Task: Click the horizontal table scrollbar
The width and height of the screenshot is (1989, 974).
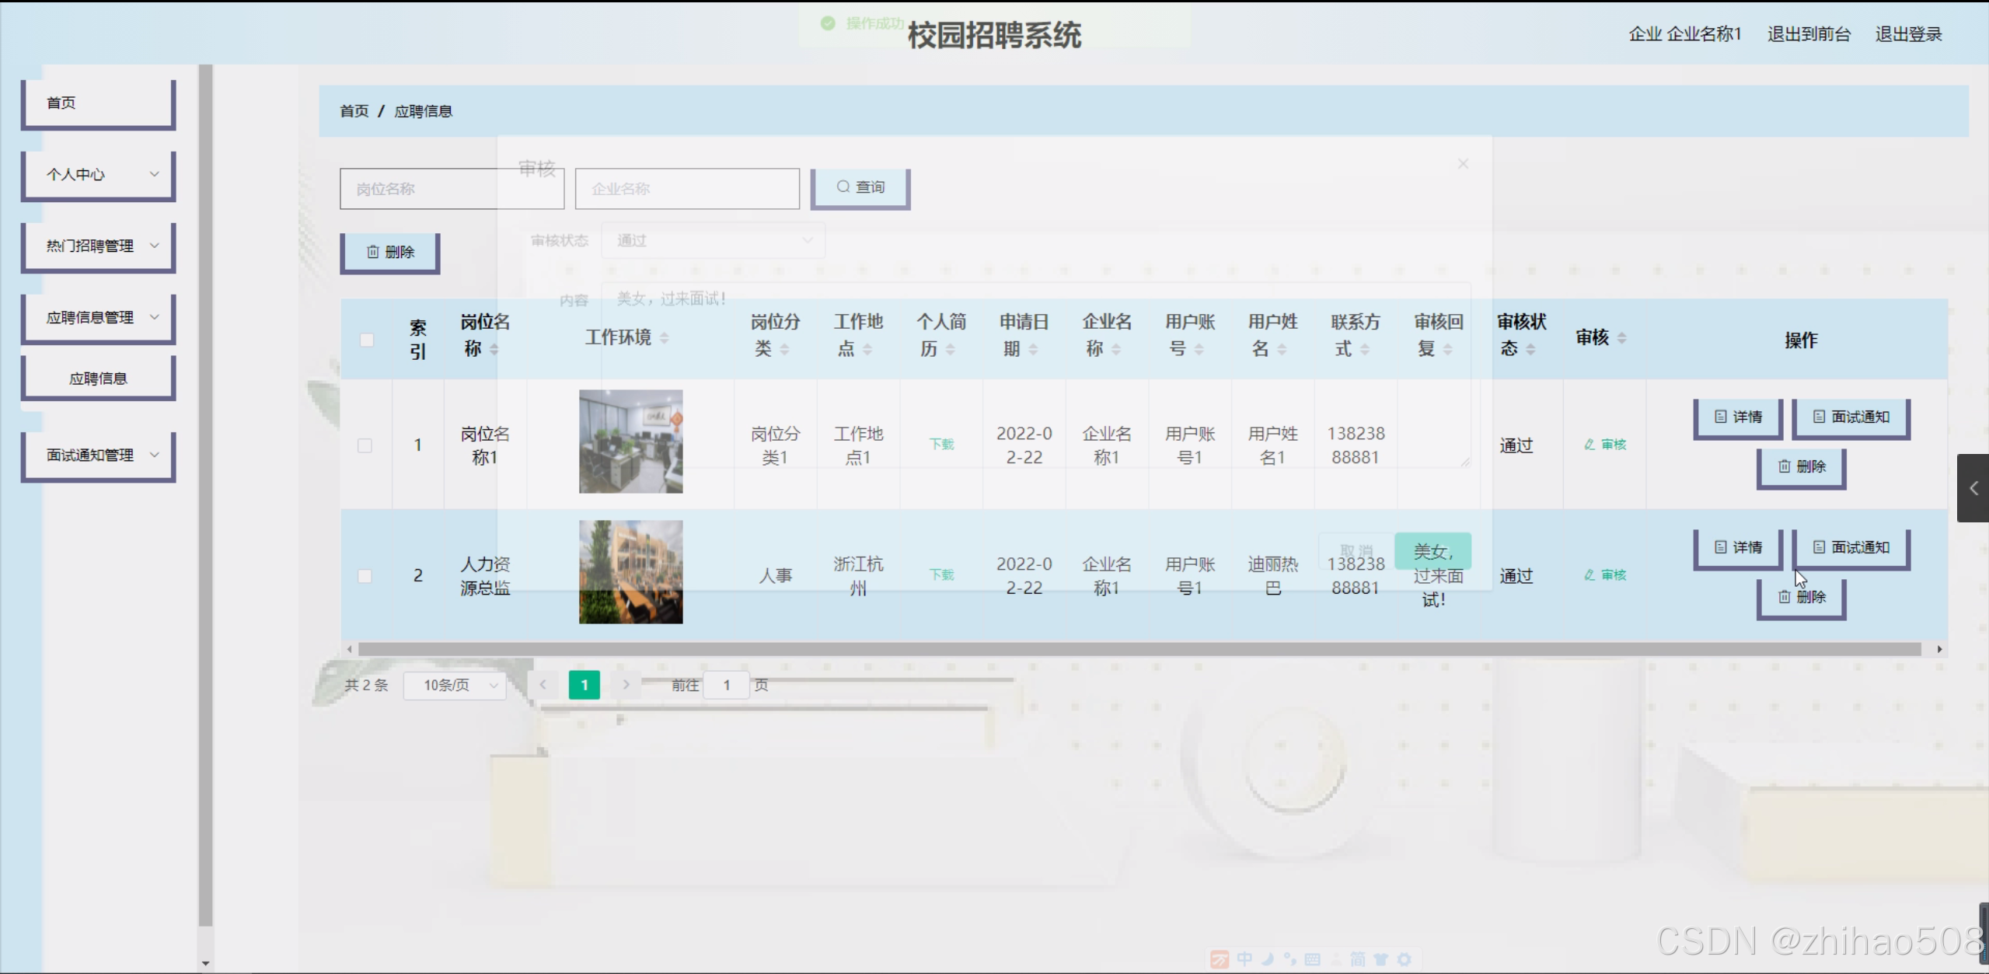Action: 1139,649
